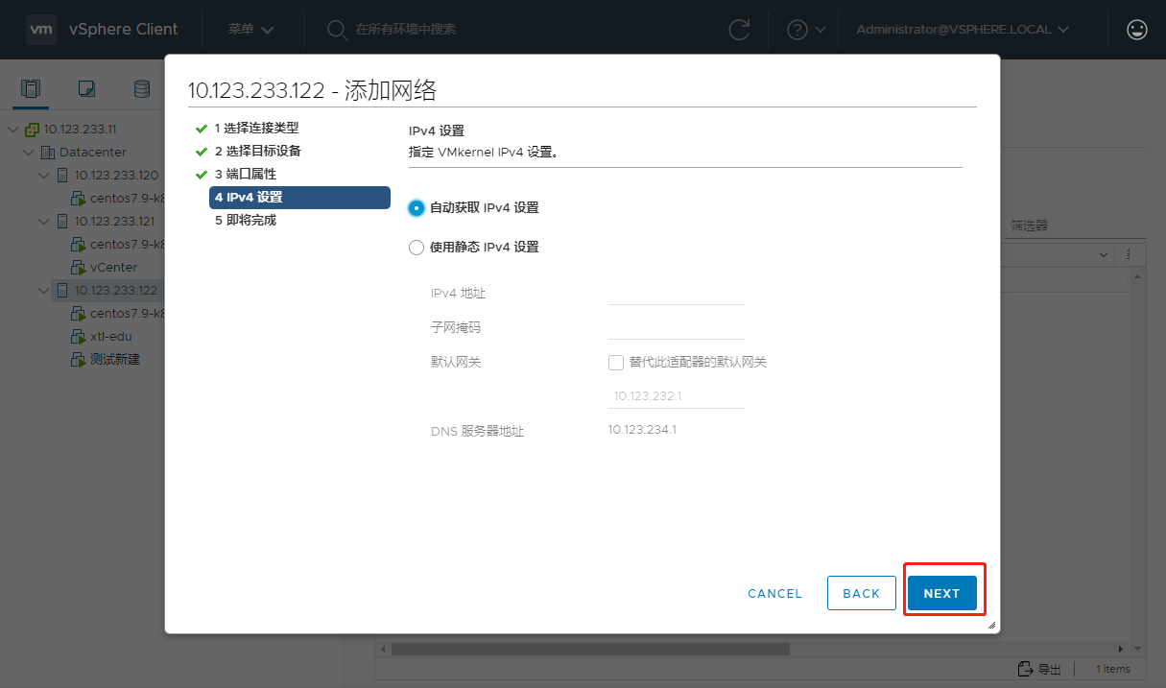Collapse host 10.123.233.122 node
The image size is (1166, 688).
coord(43,291)
